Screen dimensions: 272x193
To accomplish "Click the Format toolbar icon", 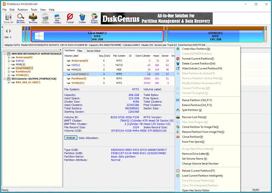I will click(70, 18).
